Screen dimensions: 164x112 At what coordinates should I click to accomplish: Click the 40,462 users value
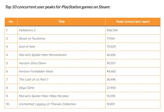point(111,72)
